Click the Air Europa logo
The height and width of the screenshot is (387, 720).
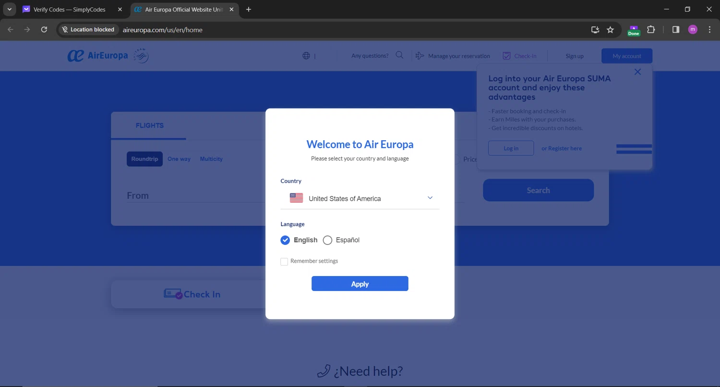(108, 56)
